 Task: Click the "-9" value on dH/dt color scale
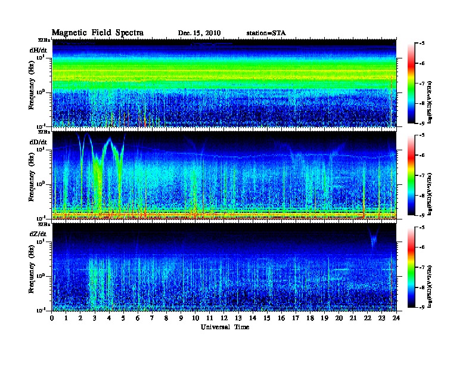point(422,123)
